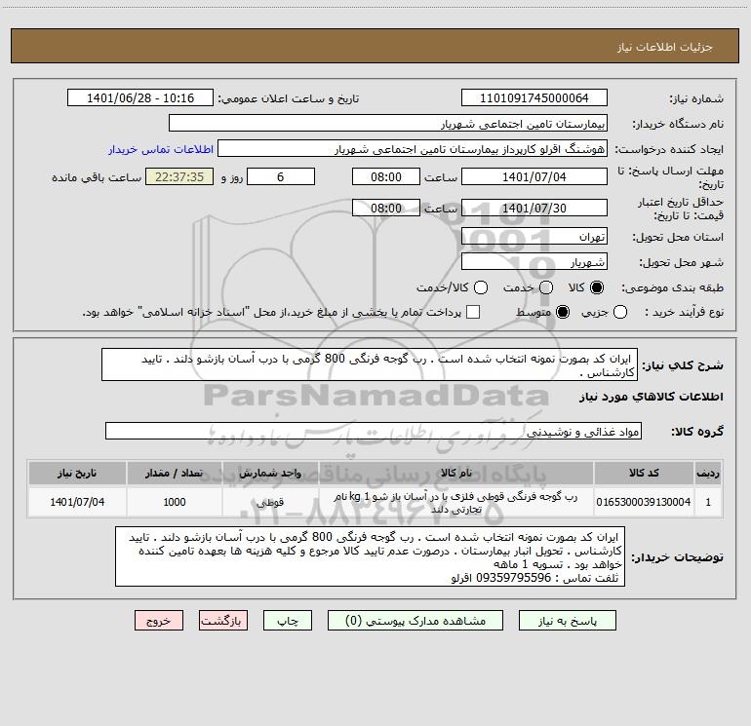Click the general need description box

370,365
